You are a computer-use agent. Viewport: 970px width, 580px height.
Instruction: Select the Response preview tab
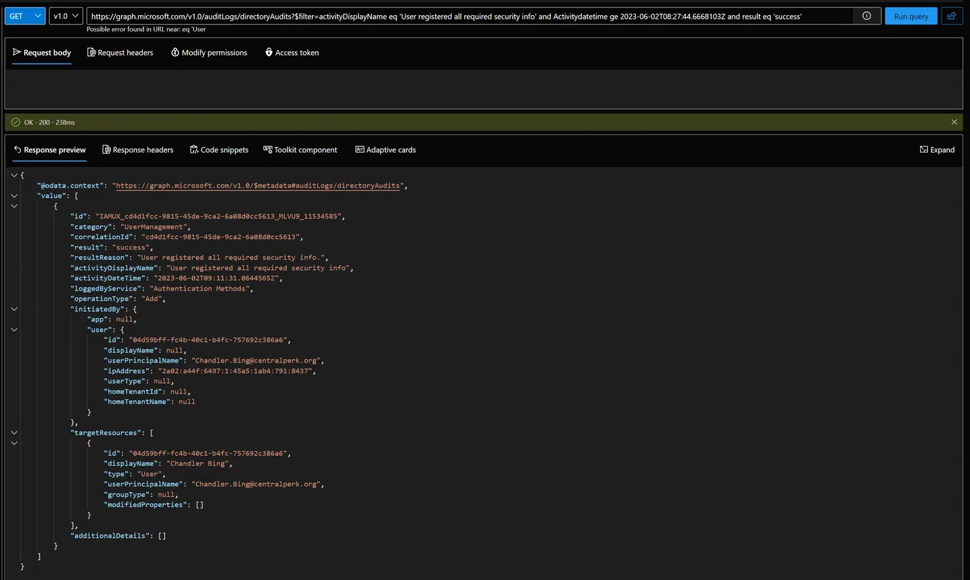coord(49,150)
